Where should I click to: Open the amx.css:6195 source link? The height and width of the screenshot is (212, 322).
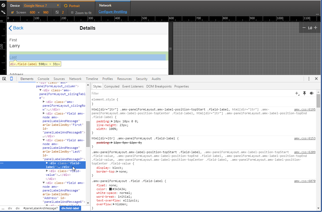tap(304, 110)
